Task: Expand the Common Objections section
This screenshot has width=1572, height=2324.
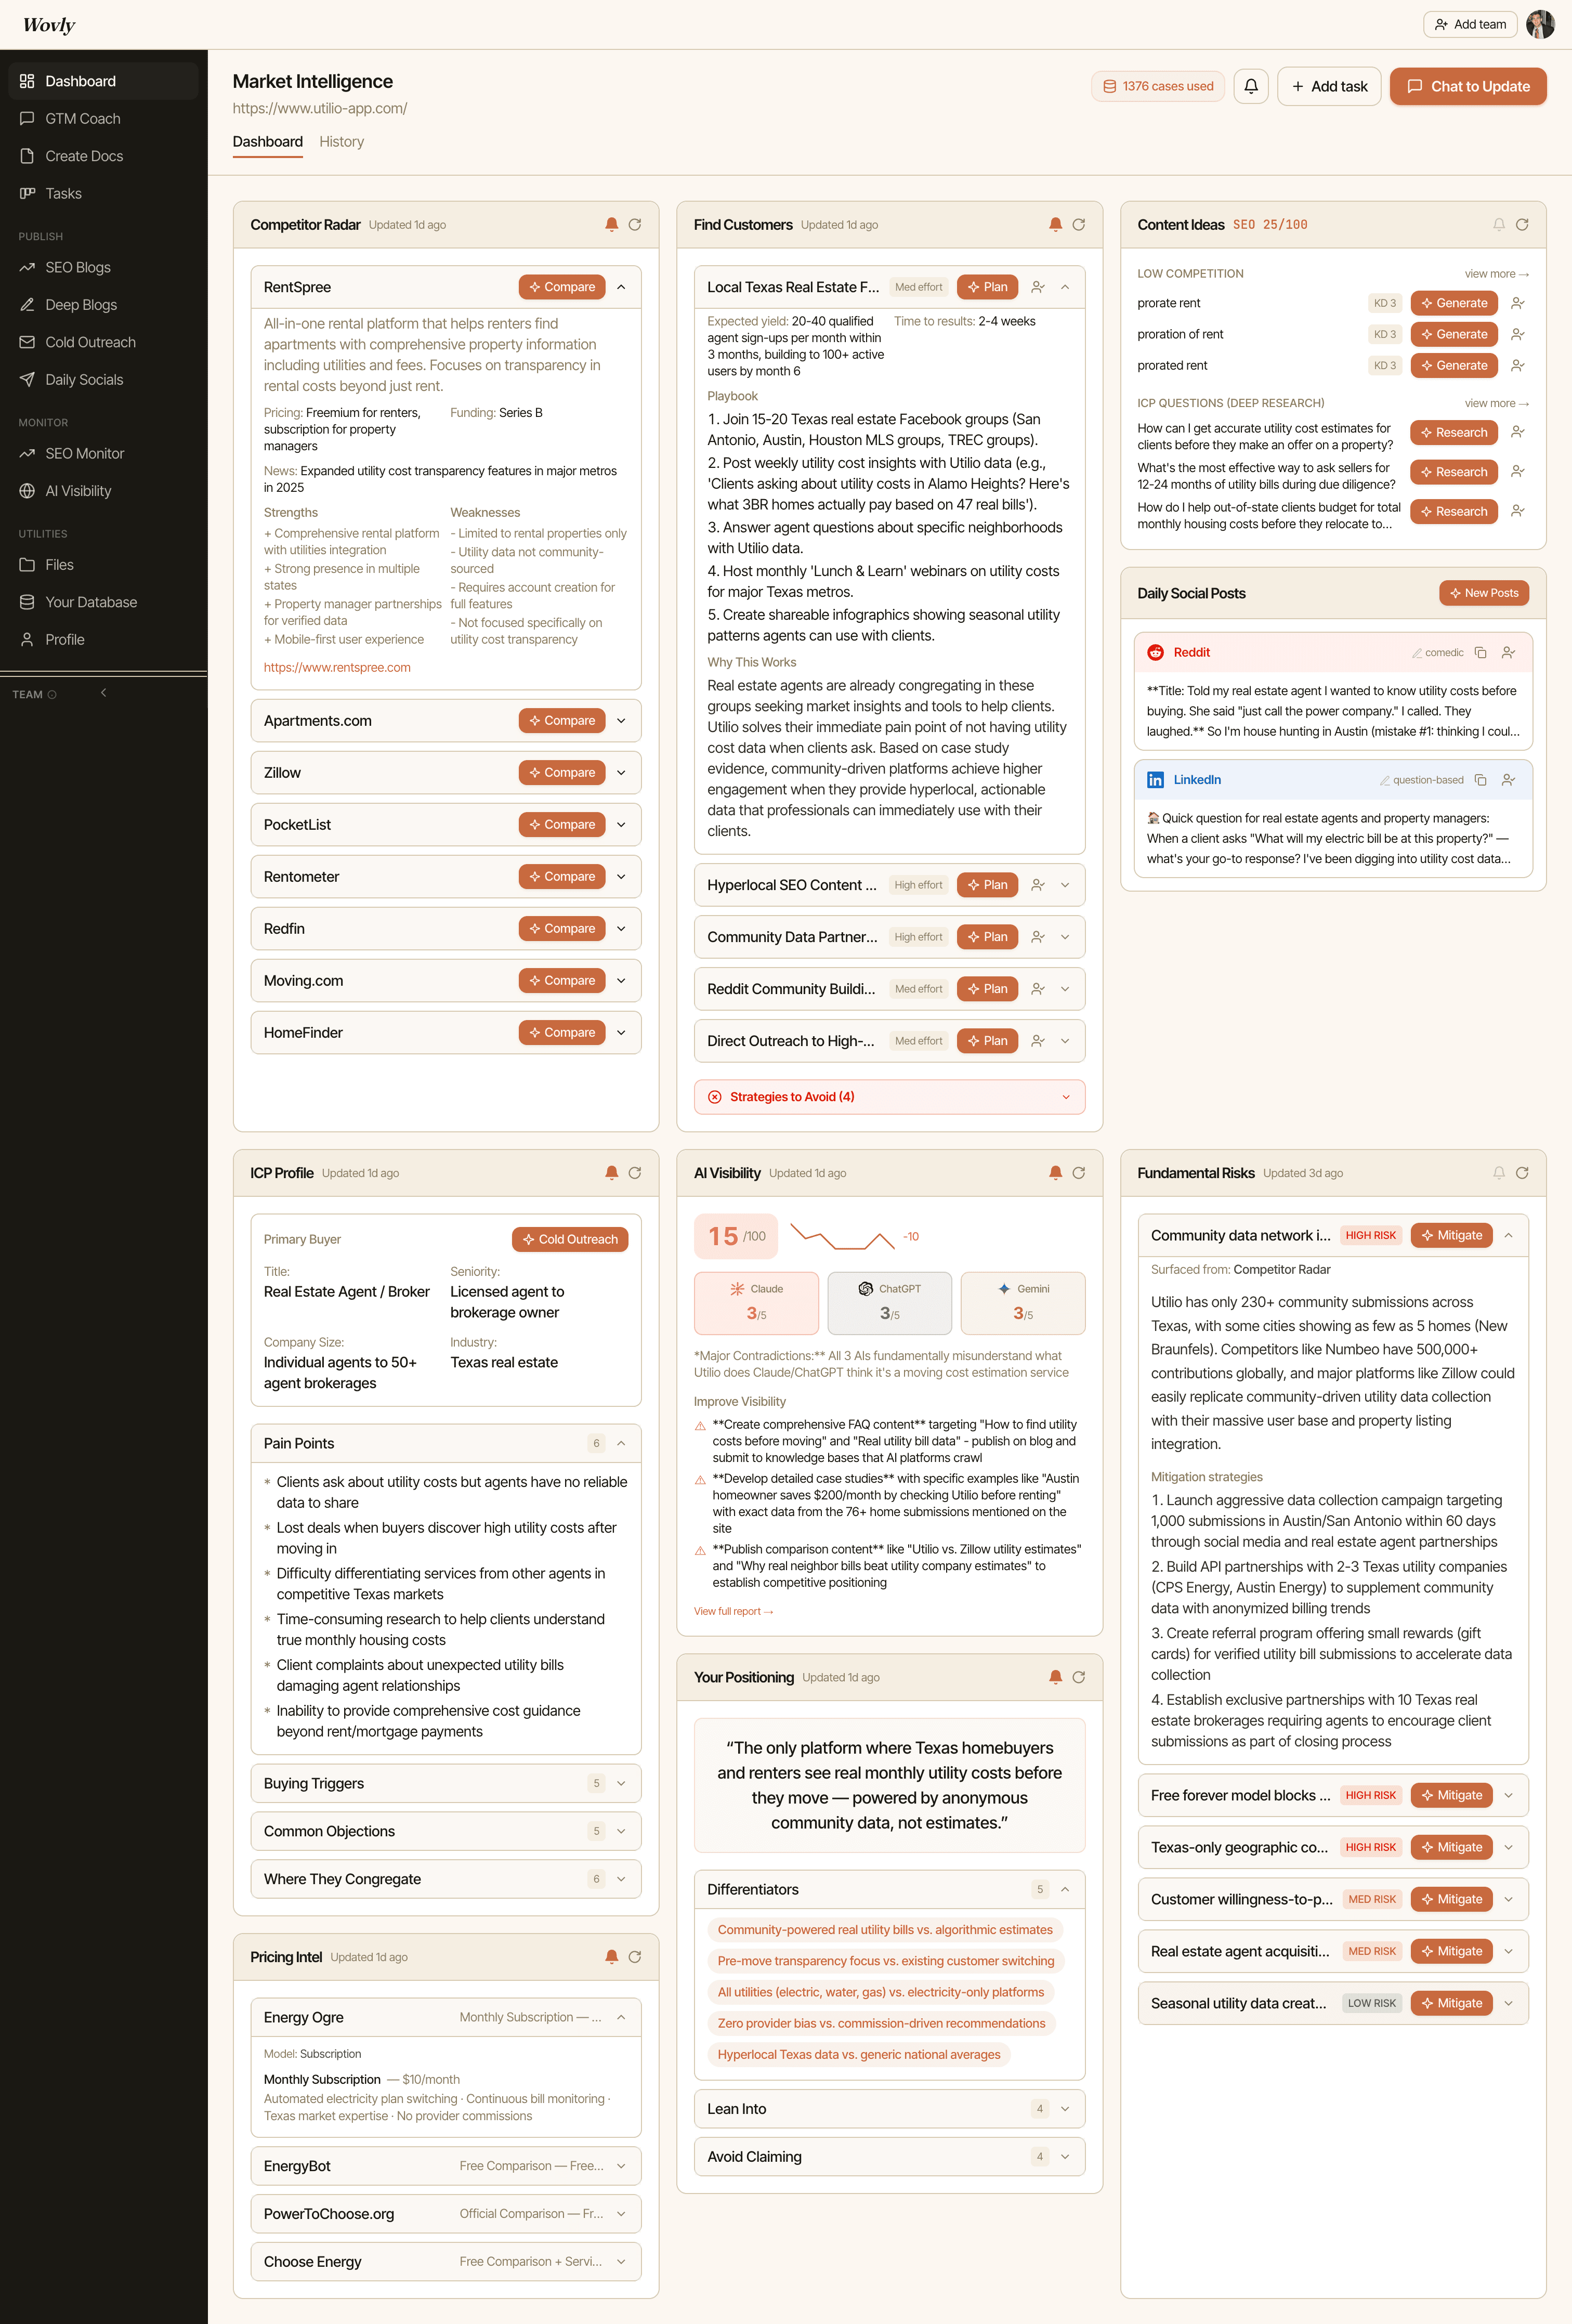Action: point(445,1831)
